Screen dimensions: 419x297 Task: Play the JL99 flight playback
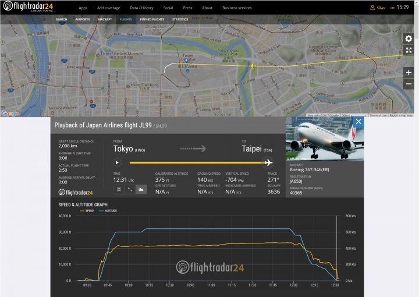(x=117, y=162)
